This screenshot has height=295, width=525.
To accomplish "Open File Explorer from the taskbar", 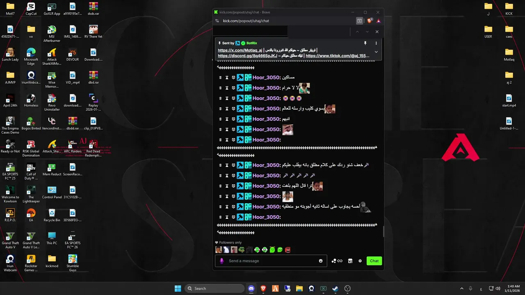I will [299, 288].
